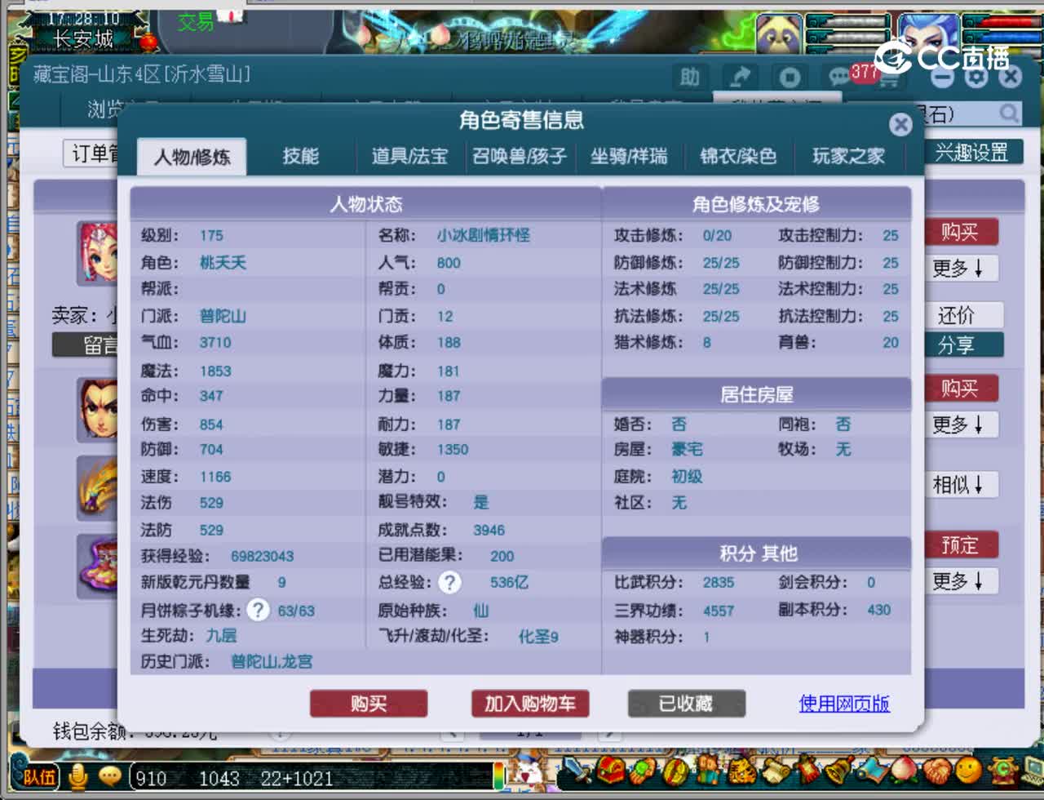Expand 更多 dropdown below 预定
This screenshot has width=1044, height=800.
tap(961, 581)
